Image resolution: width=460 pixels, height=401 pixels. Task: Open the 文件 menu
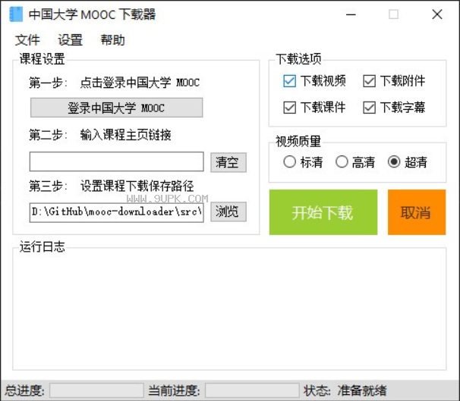pyautogui.click(x=27, y=40)
